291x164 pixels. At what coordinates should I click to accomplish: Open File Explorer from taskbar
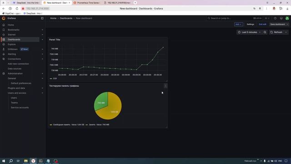point(26,161)
